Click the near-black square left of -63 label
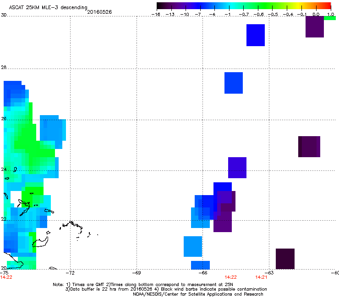Image resolution: width=339 pixels, height=297 pixels. (x=285, y=259)
